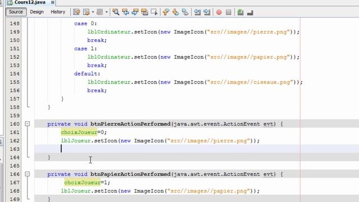
Task: Open History view
Action: [58, 12]
